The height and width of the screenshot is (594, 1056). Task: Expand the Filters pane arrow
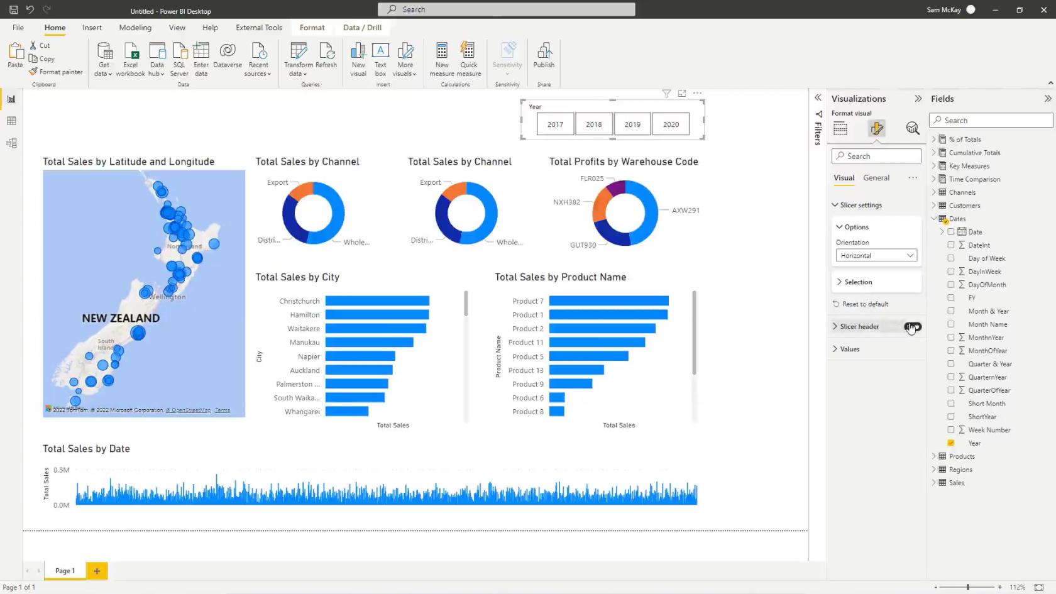pos(818,97)
